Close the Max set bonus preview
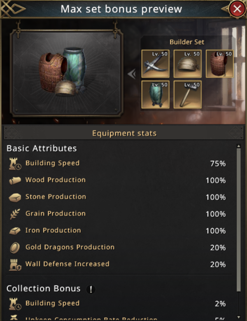The image size is (247, 321). coord(236,9)
